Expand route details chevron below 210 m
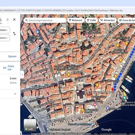 coord(15,94)
